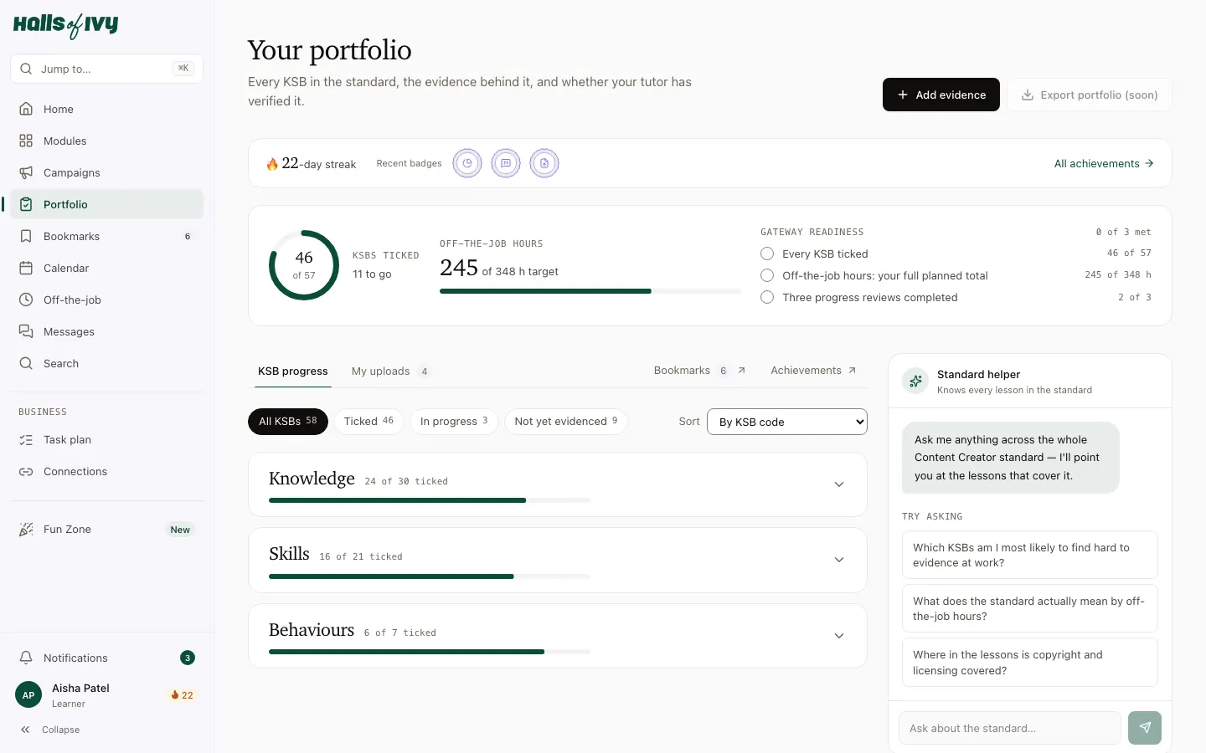Click the 'Jump to...' search field
The width and height of the screenshot is (1206, 753).
tap(107, 69)
